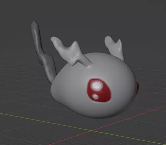Viewport: 166px width, 145px height.
Task: Select the large red eye on the model
Action: click(x=99, y=90)
